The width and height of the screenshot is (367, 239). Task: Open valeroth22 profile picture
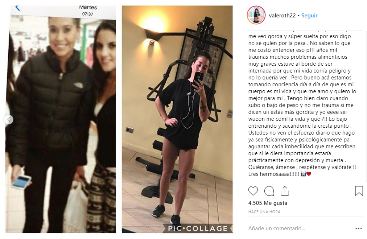(x=256, y=15)
